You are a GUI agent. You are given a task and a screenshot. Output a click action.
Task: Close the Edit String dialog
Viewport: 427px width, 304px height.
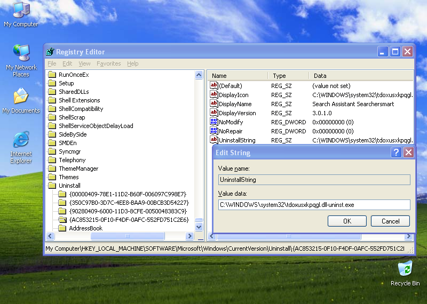[x=408, y=153]
